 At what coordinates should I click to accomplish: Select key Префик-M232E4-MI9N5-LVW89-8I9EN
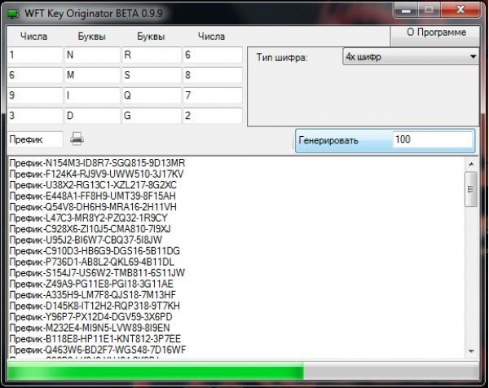(x=90, y=328)
